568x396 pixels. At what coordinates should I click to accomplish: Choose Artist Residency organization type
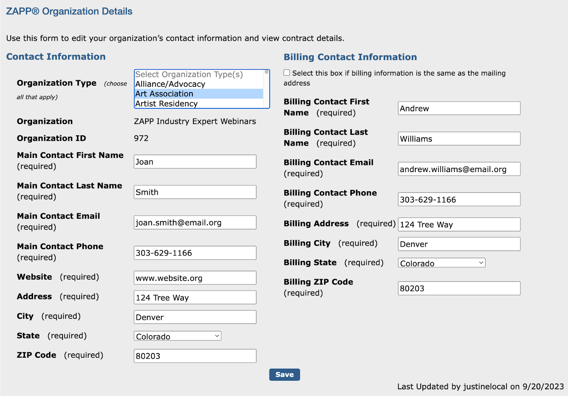166,104
